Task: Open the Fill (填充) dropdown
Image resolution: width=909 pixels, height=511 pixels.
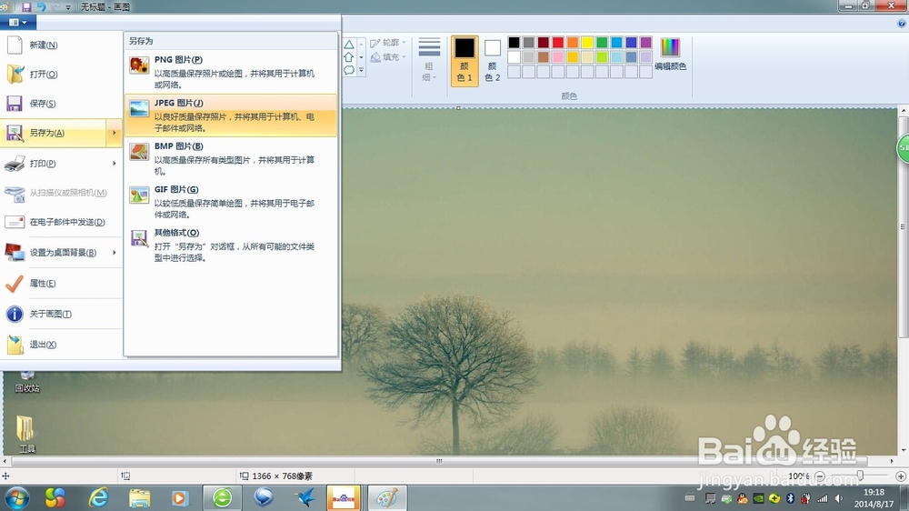Action: pos(388,57)
